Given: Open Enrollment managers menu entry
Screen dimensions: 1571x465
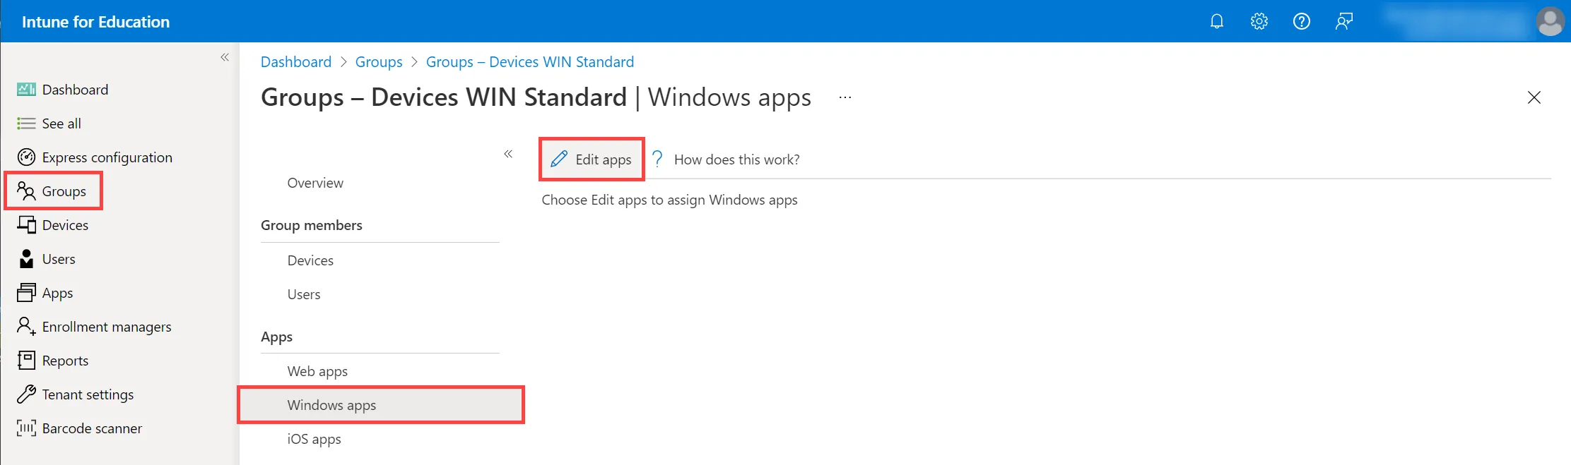Looking at the screenshot, I should click(x=107, y=327).
